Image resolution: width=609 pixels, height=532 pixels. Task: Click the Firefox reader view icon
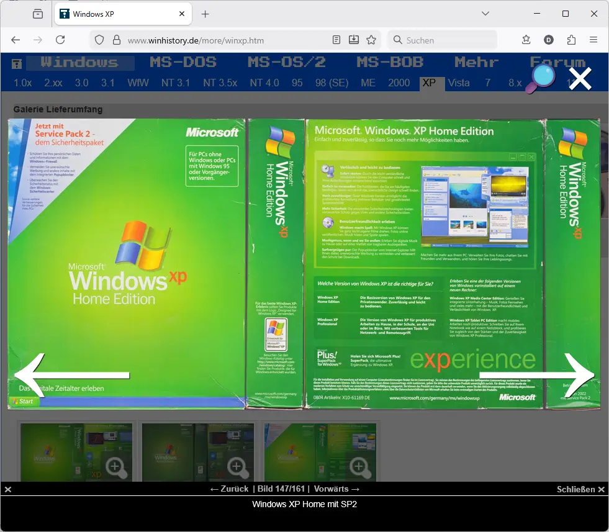[x=336, y=40]
